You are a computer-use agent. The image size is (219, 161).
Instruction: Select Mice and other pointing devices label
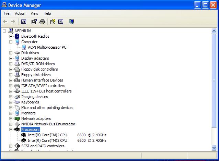click(x=47, y=108)
